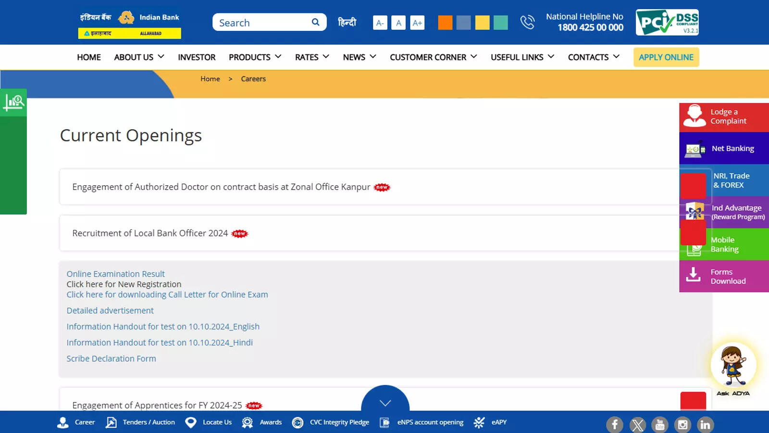Select the A- font size option
This screenshot has width=769, height=433.
pos(380,22)
